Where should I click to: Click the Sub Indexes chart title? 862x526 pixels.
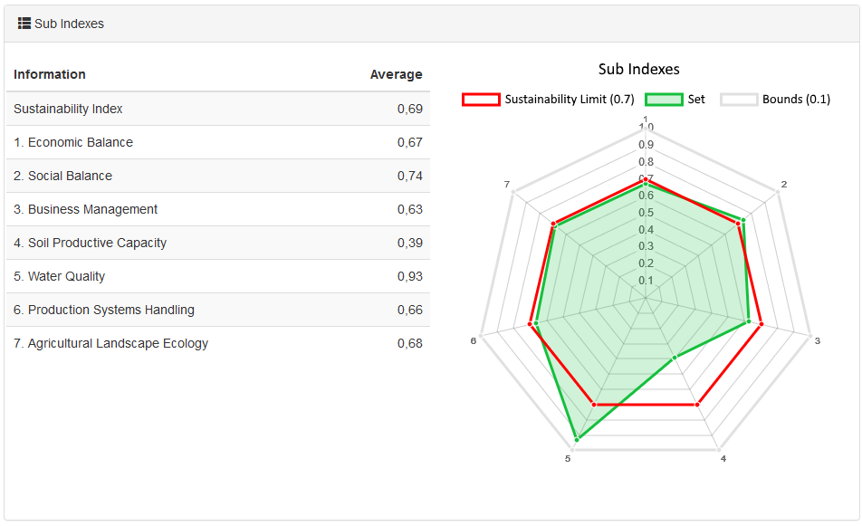tap(638, 70)
